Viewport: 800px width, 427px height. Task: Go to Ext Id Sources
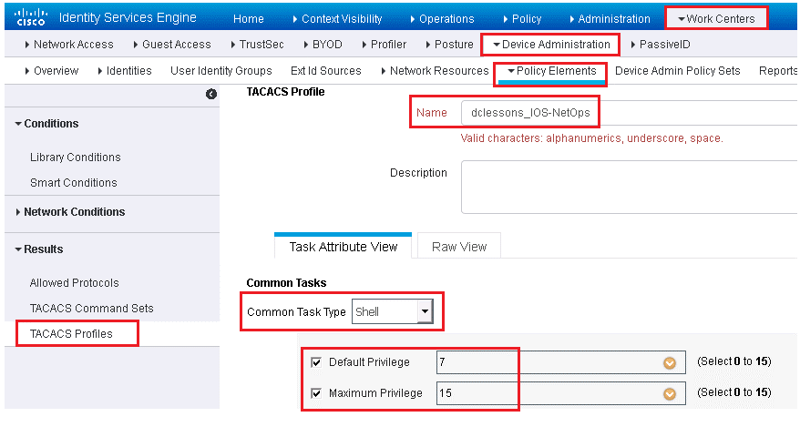[x=325, y=71]
